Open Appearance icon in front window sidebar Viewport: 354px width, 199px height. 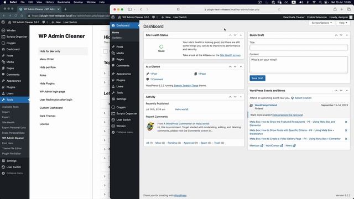[x=113, y=74]
